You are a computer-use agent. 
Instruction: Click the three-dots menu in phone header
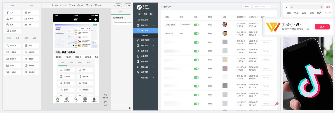click(x=90, y=19)
